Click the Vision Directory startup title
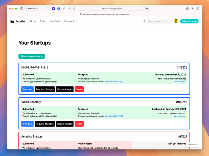Viewport: 209px width, 156px height. (x=31, y=102)
